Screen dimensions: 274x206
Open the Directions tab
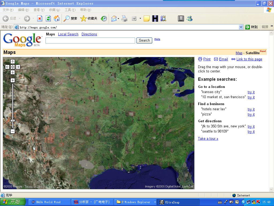(89, 34)
